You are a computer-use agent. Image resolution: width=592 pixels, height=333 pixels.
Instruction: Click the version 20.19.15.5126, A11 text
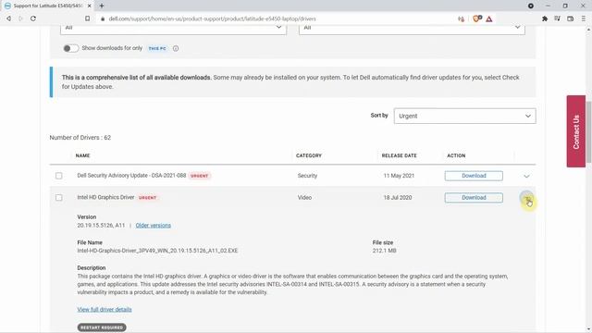101,226
